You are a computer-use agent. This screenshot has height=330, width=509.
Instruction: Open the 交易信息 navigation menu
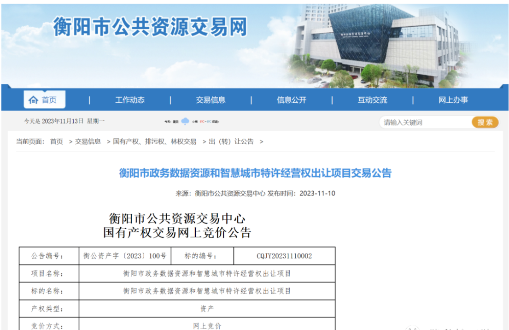[x=211, y=100]
